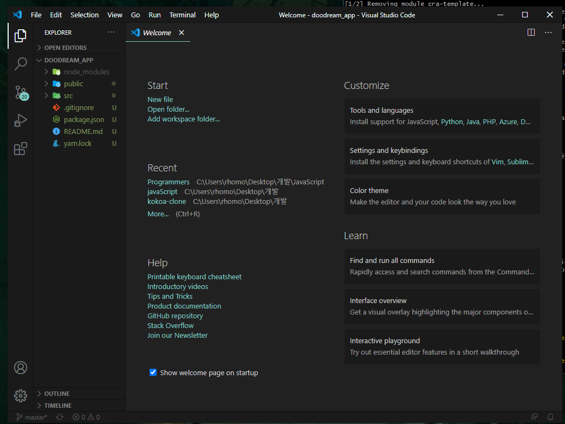Open Interface overview card
Screen dimensions: 565x424
click(x=442, y=306)
